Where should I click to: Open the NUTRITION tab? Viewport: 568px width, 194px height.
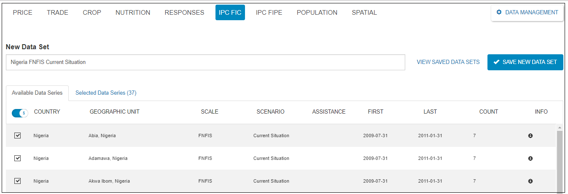click(133, 13)
